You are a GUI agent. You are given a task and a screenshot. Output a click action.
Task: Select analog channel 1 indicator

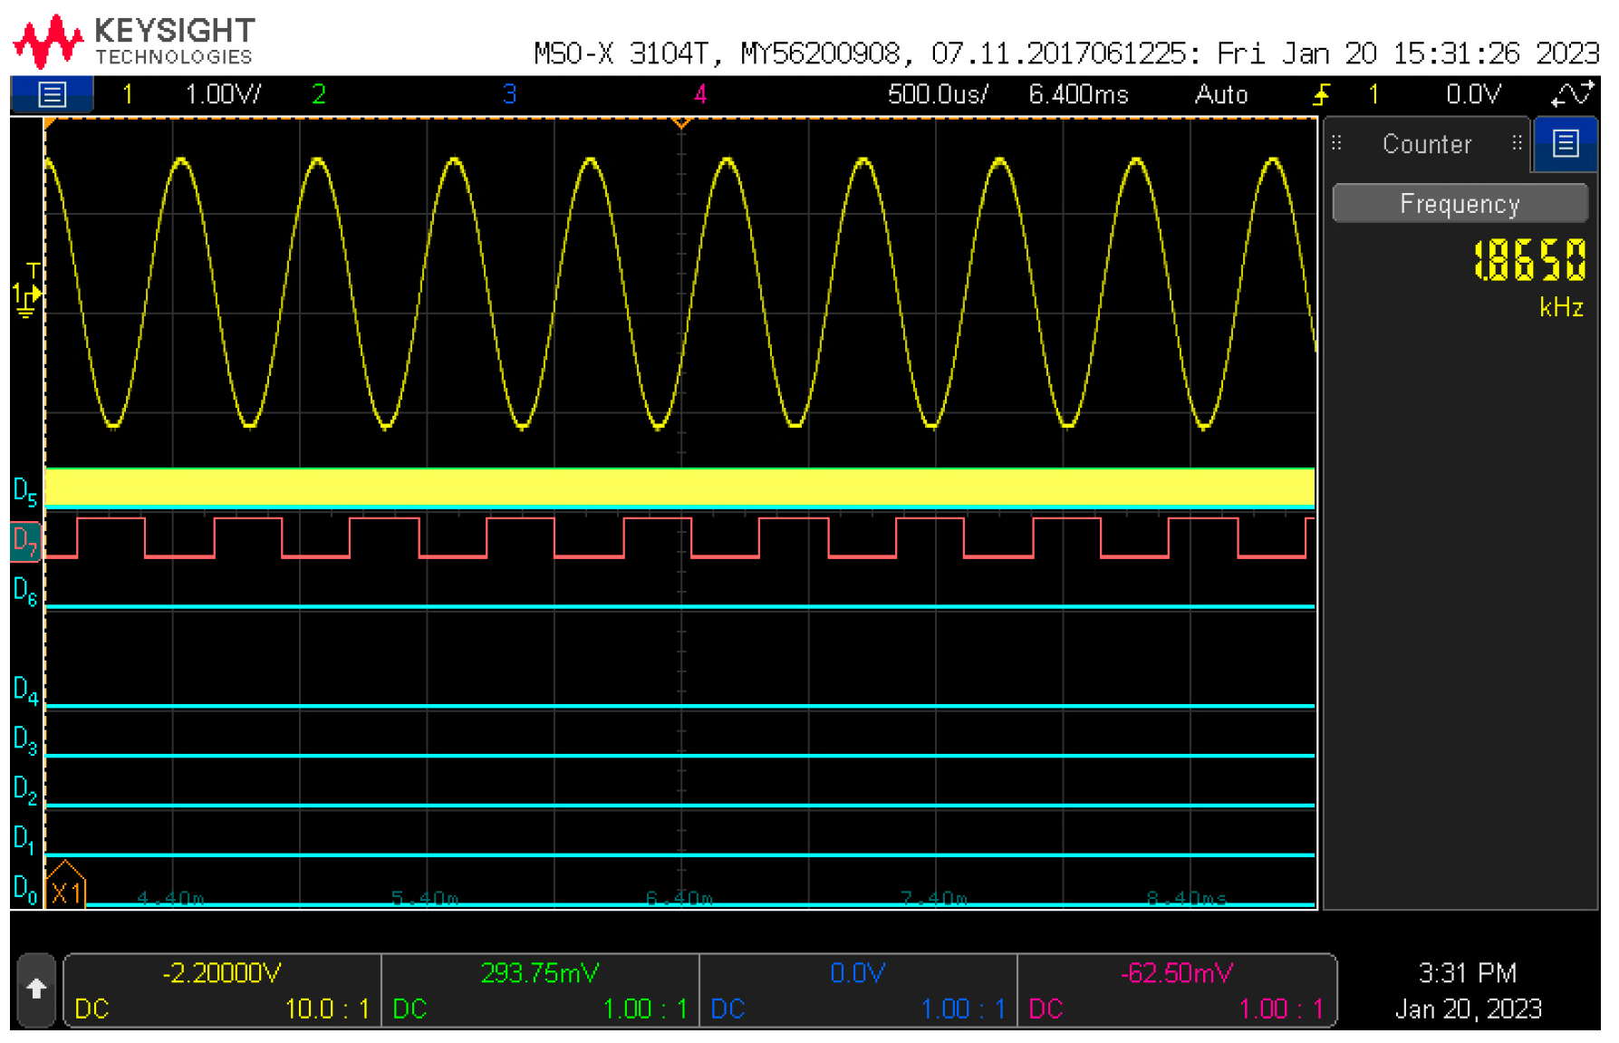(128, 94)
